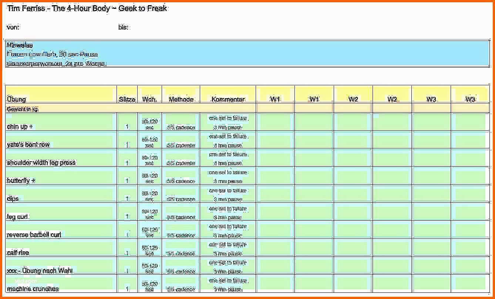Click the 'yate's bent row' cell
Screen dimensions: 495x299
pos(61,140)
